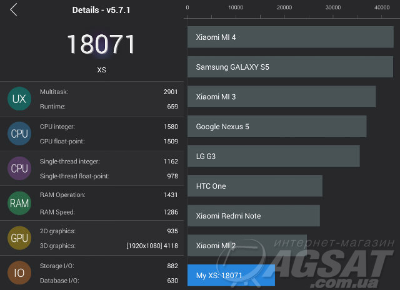The image size is (400, 290).
Task: Tap the CPU integer row
Action: pos(109,127)
